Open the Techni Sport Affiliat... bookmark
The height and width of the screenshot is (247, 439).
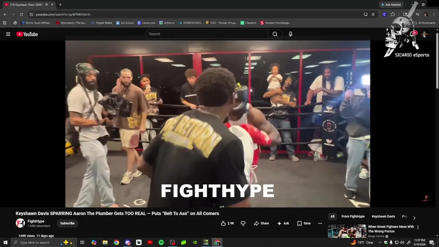tap(36, 23)
